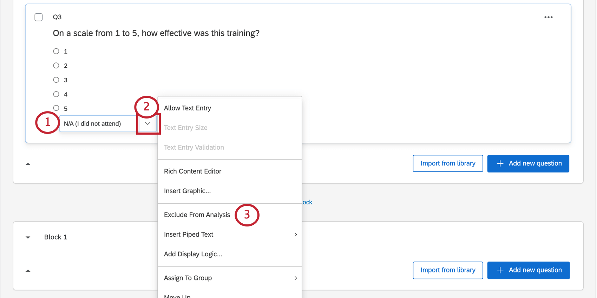597x298 pixels.
Task: Click the upper Import from library button
Action: coord(448,163)
